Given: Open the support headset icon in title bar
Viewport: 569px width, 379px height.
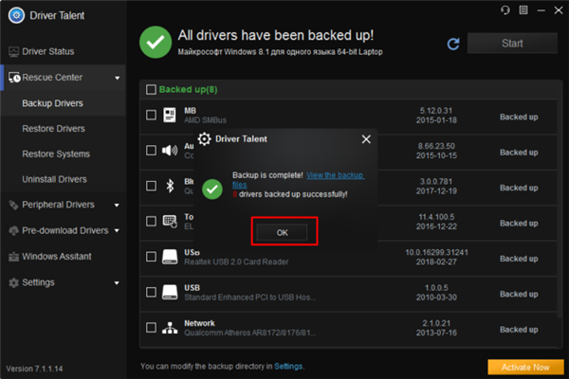Looking at the screenshot, I should click(505, 10).
